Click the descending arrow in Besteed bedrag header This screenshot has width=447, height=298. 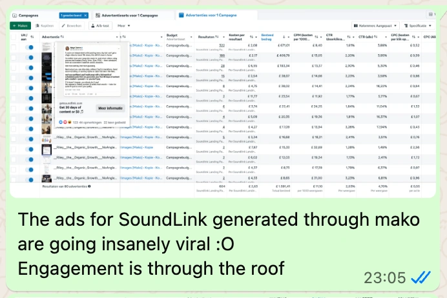point(284,37)
